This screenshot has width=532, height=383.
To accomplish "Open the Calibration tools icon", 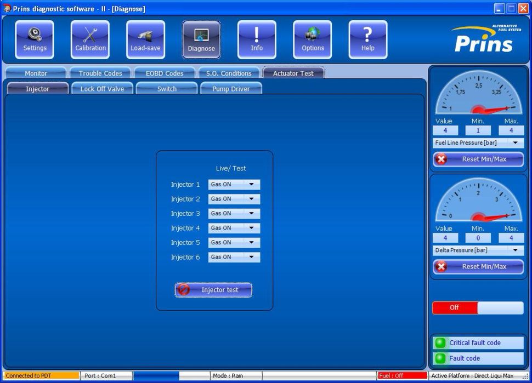I will (x=90, y=39).
